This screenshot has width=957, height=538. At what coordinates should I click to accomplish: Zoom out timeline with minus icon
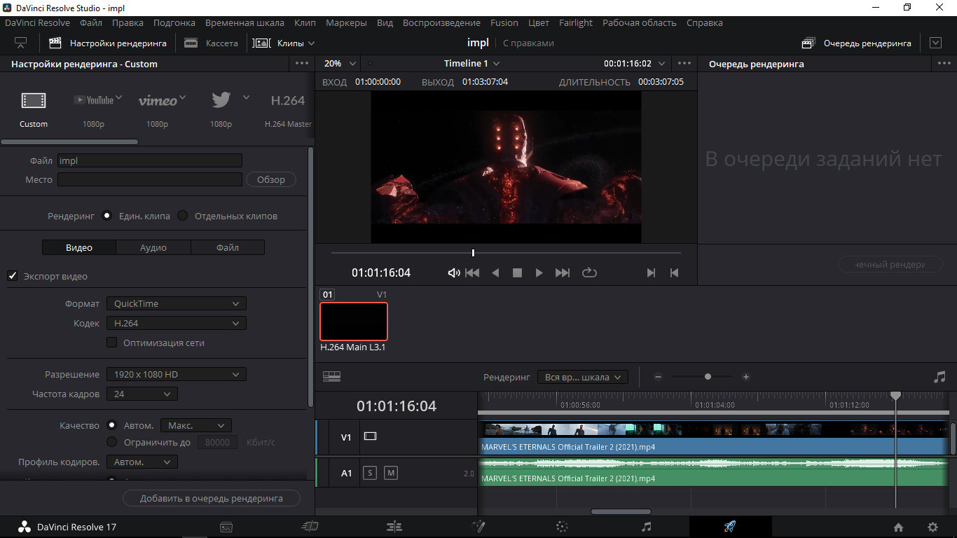click(658, 377)
